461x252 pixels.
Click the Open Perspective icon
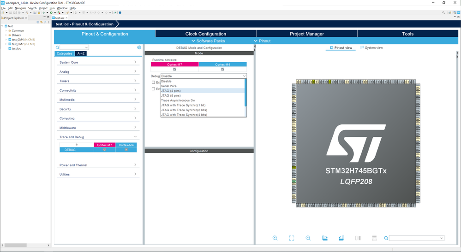450,12
